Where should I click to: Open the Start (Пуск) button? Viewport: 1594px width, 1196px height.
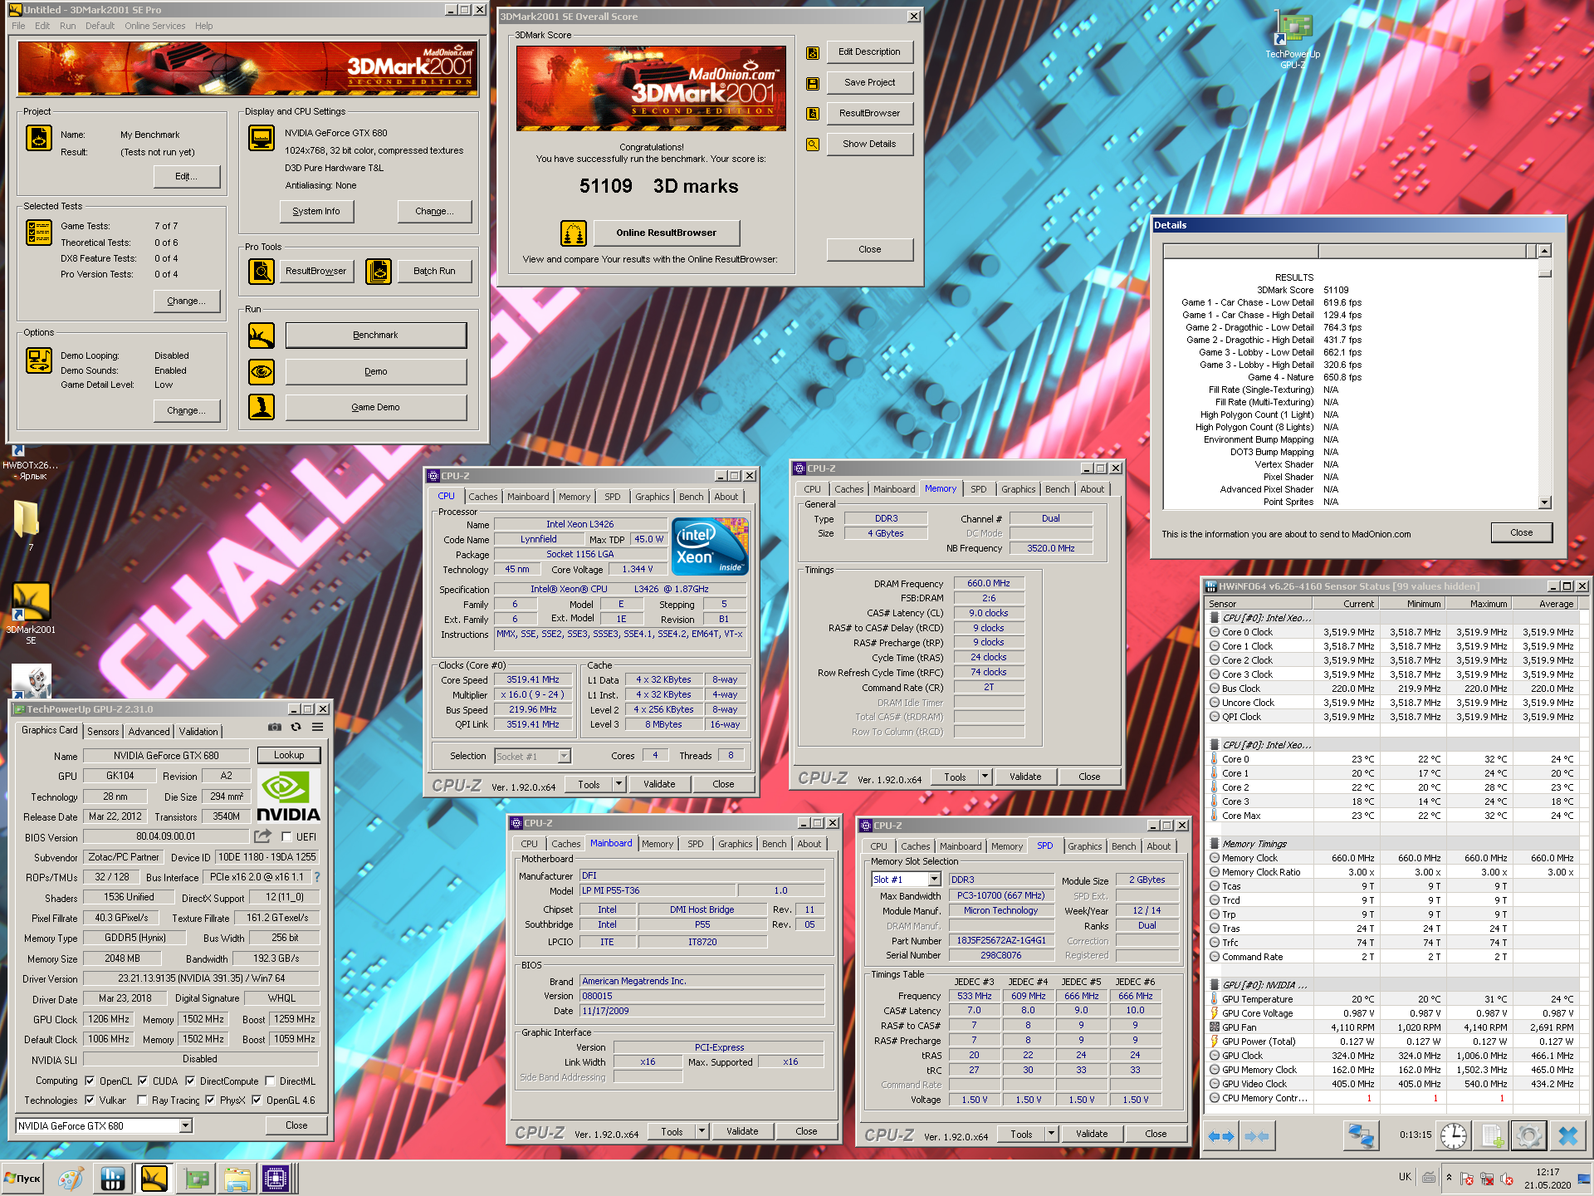[22, 1178]
